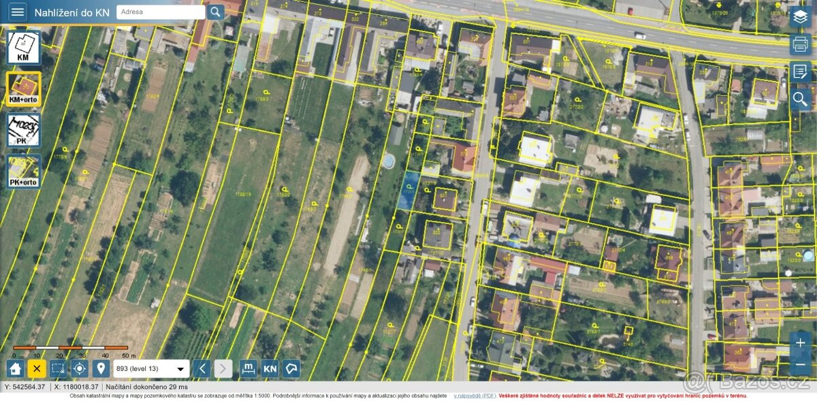817x401 pixels.
Task: Activate the distance measuring tool
Action: (x=249, y=369)
